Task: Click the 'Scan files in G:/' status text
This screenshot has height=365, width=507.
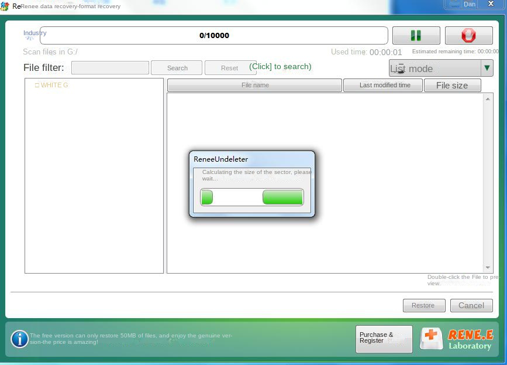Action: (50, 52)
